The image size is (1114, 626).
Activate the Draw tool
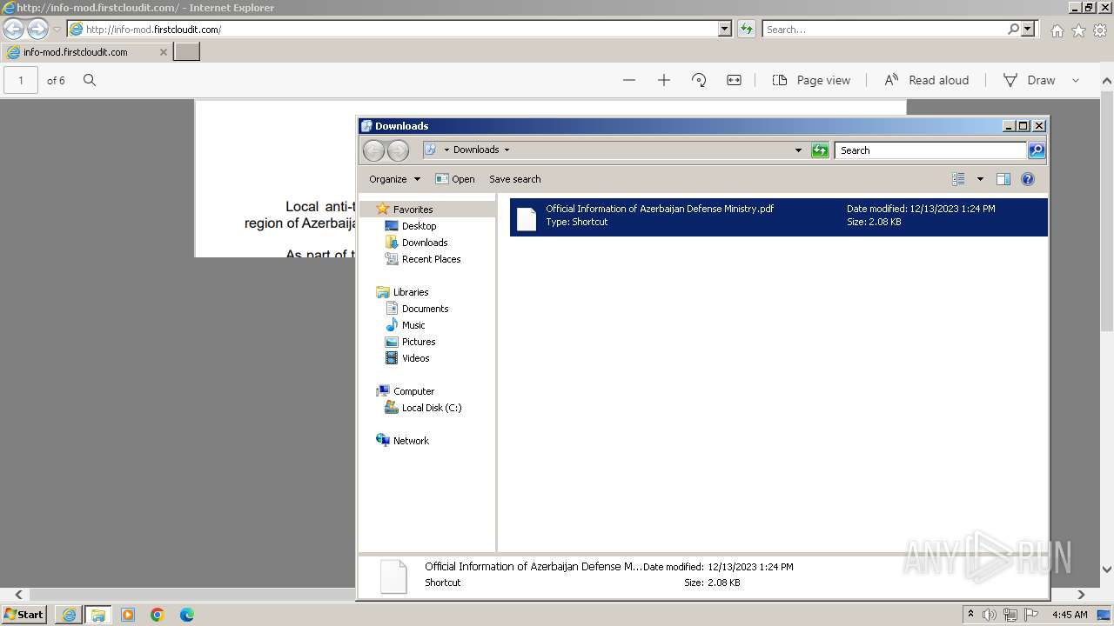1029,80
